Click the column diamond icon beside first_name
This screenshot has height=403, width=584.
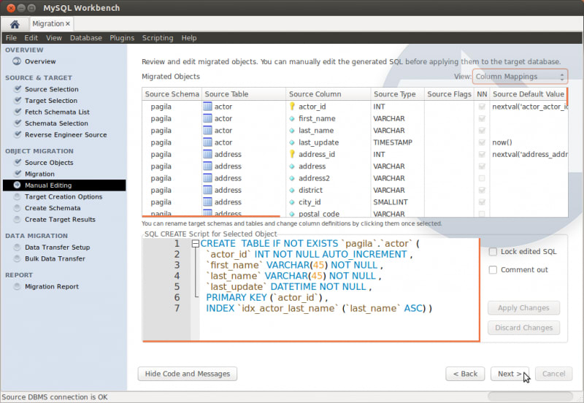tap(292, 118)
